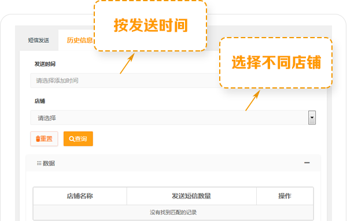The width and height of the screenshot is (347, 221).
Task: Click the 店铺 field label
Action: (x=40, y=101)
